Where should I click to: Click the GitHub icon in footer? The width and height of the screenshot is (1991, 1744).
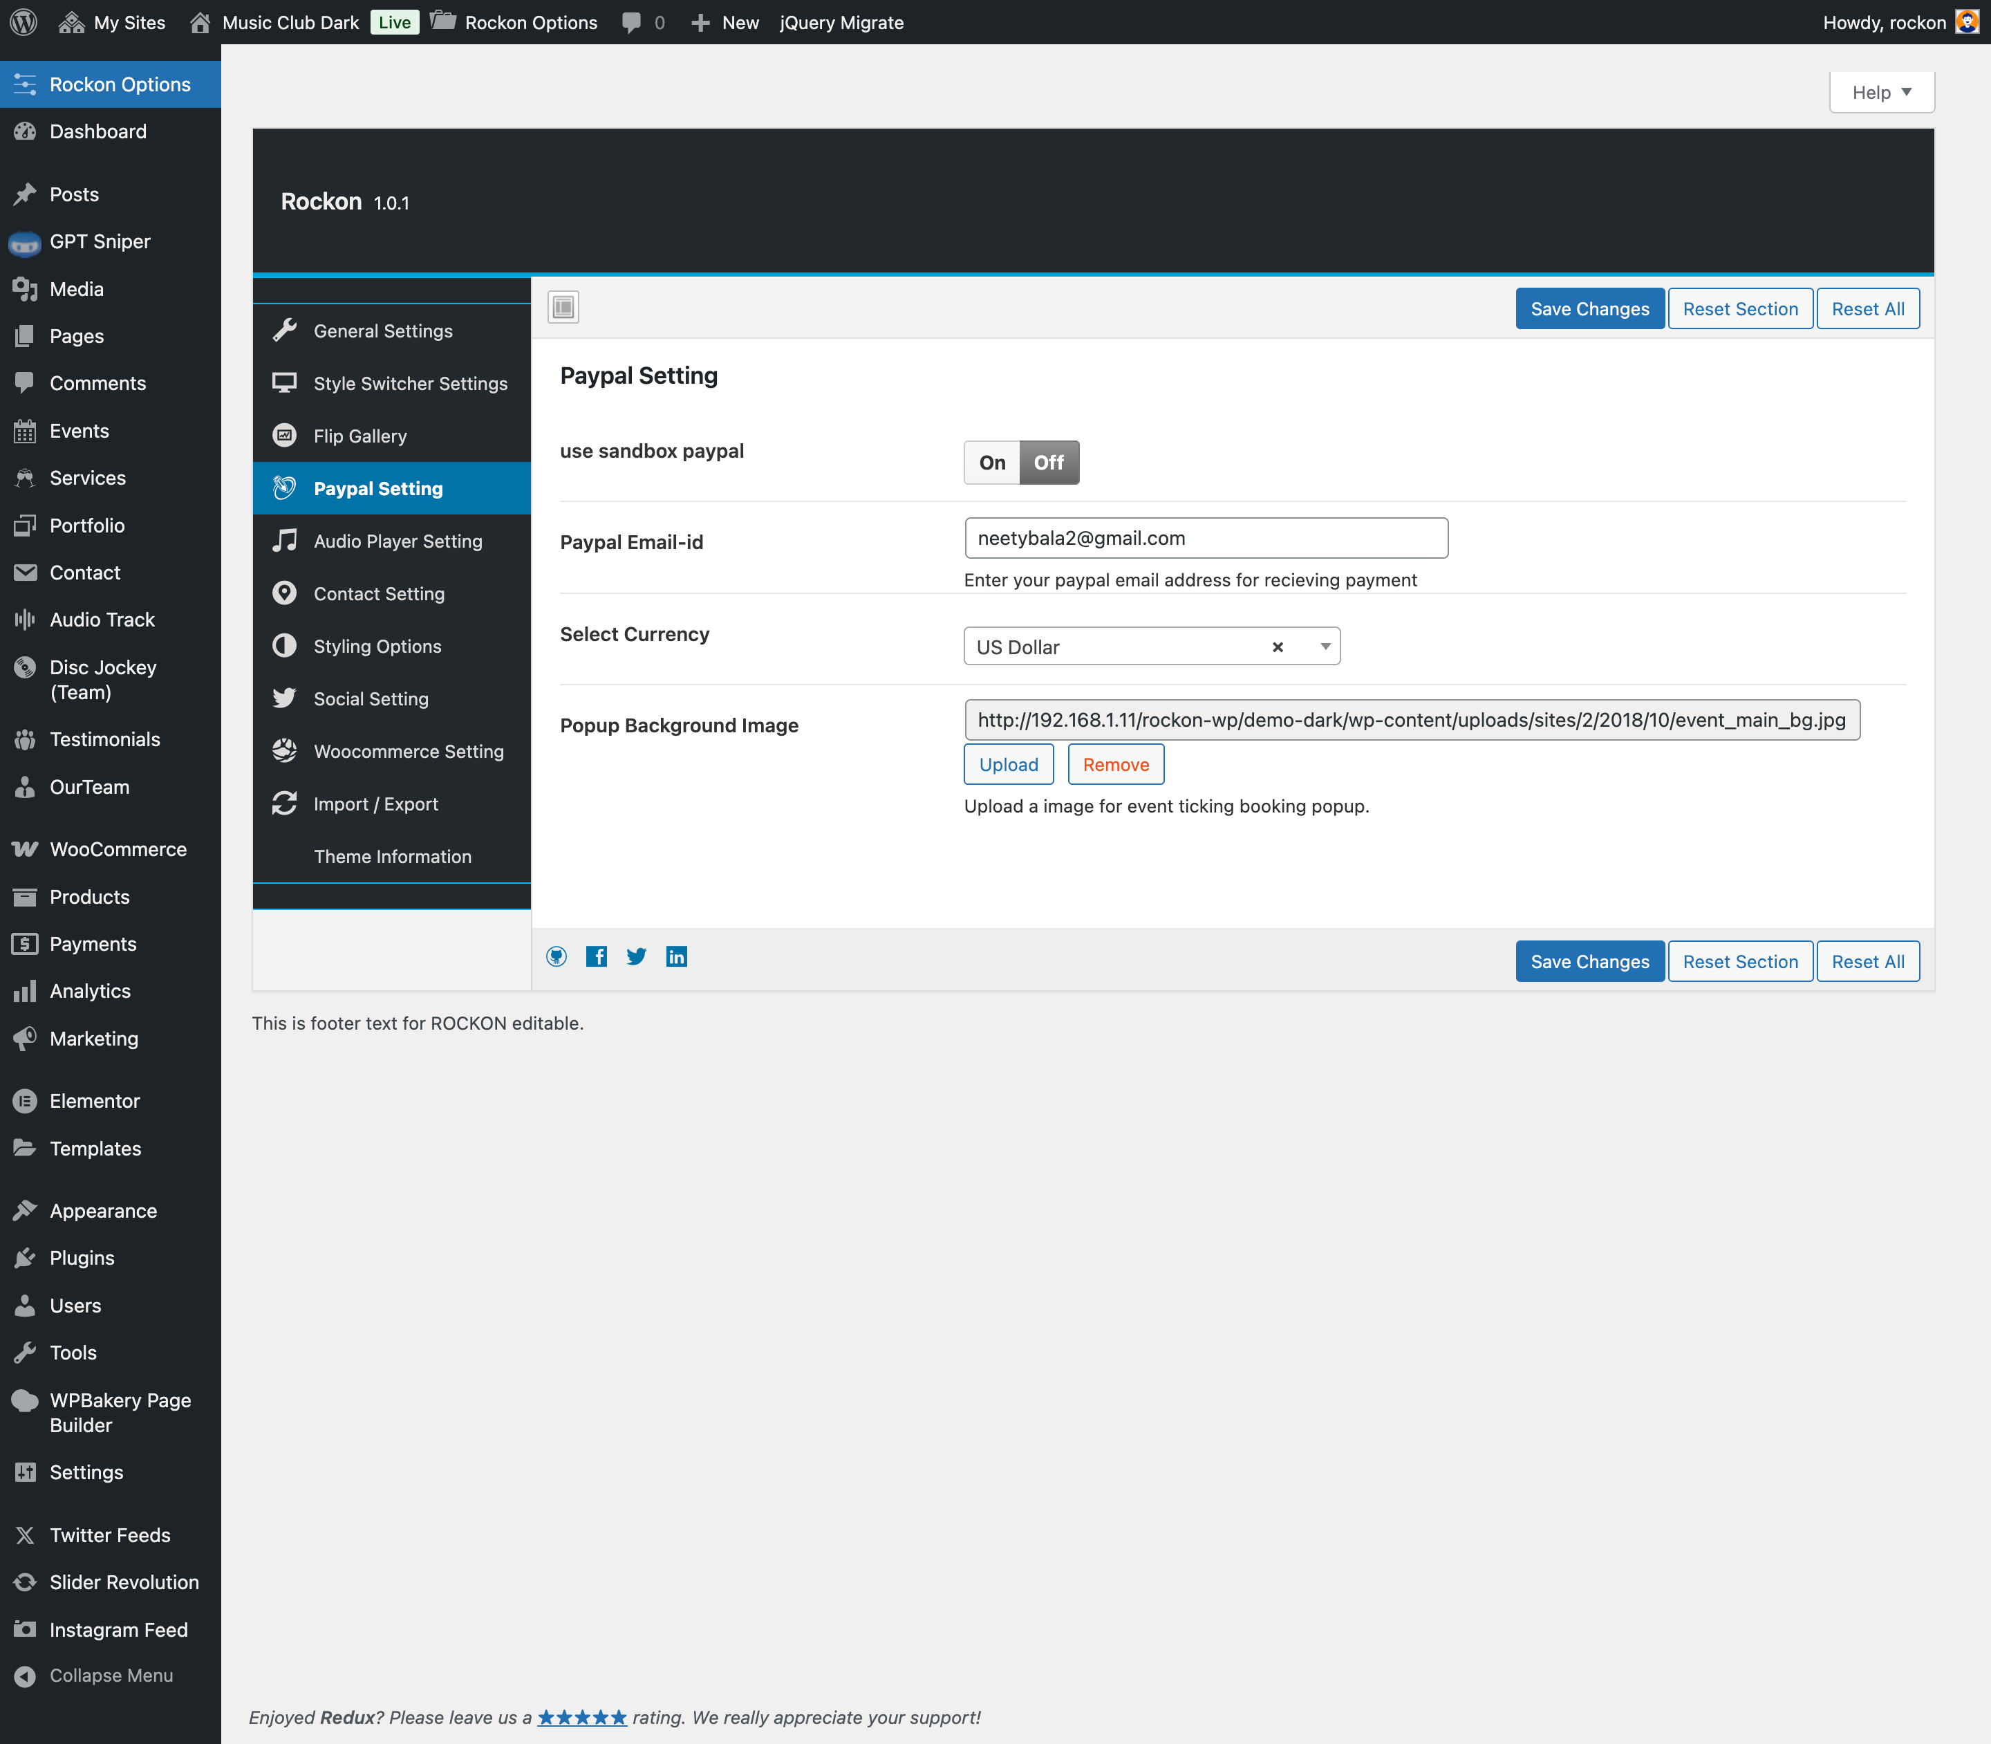557,956
